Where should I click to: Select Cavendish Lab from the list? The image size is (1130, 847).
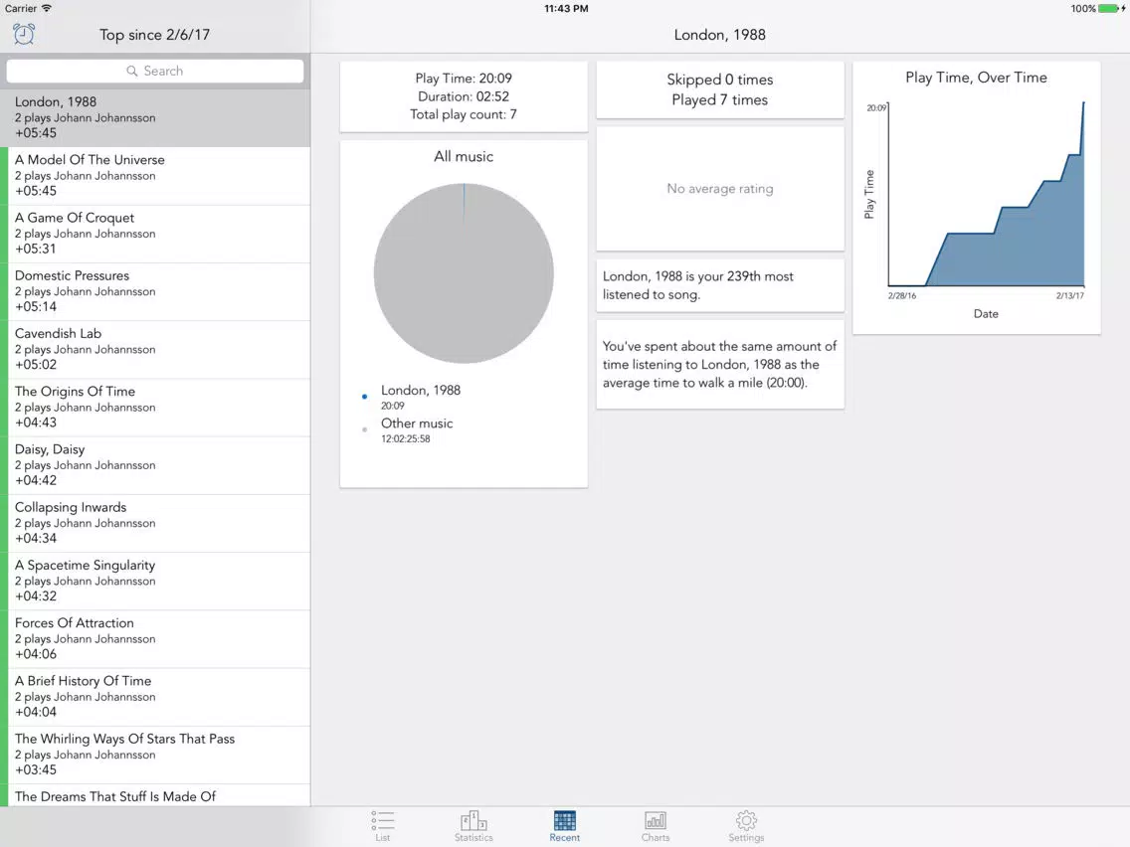click(155, 349)
